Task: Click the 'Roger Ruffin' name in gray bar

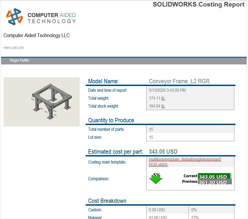Action: pos(19,60)
